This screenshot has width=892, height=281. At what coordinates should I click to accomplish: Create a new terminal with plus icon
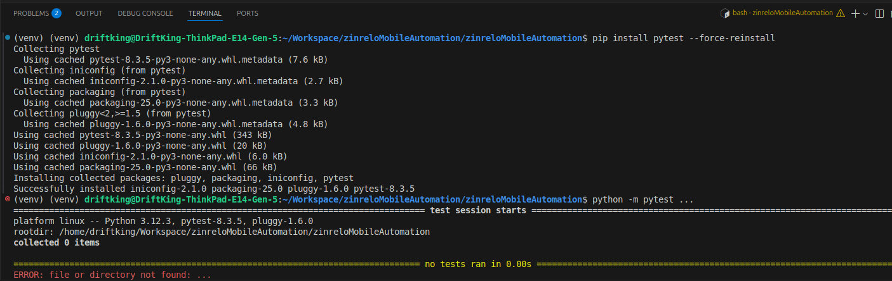855,13
